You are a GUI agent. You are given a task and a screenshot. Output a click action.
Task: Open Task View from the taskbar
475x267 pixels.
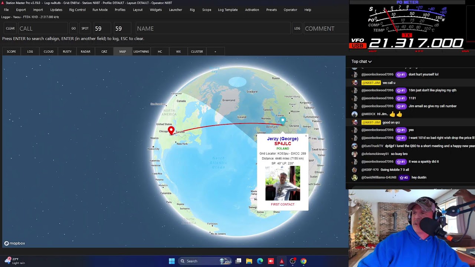pyautogui.click(x=239, y=261)
